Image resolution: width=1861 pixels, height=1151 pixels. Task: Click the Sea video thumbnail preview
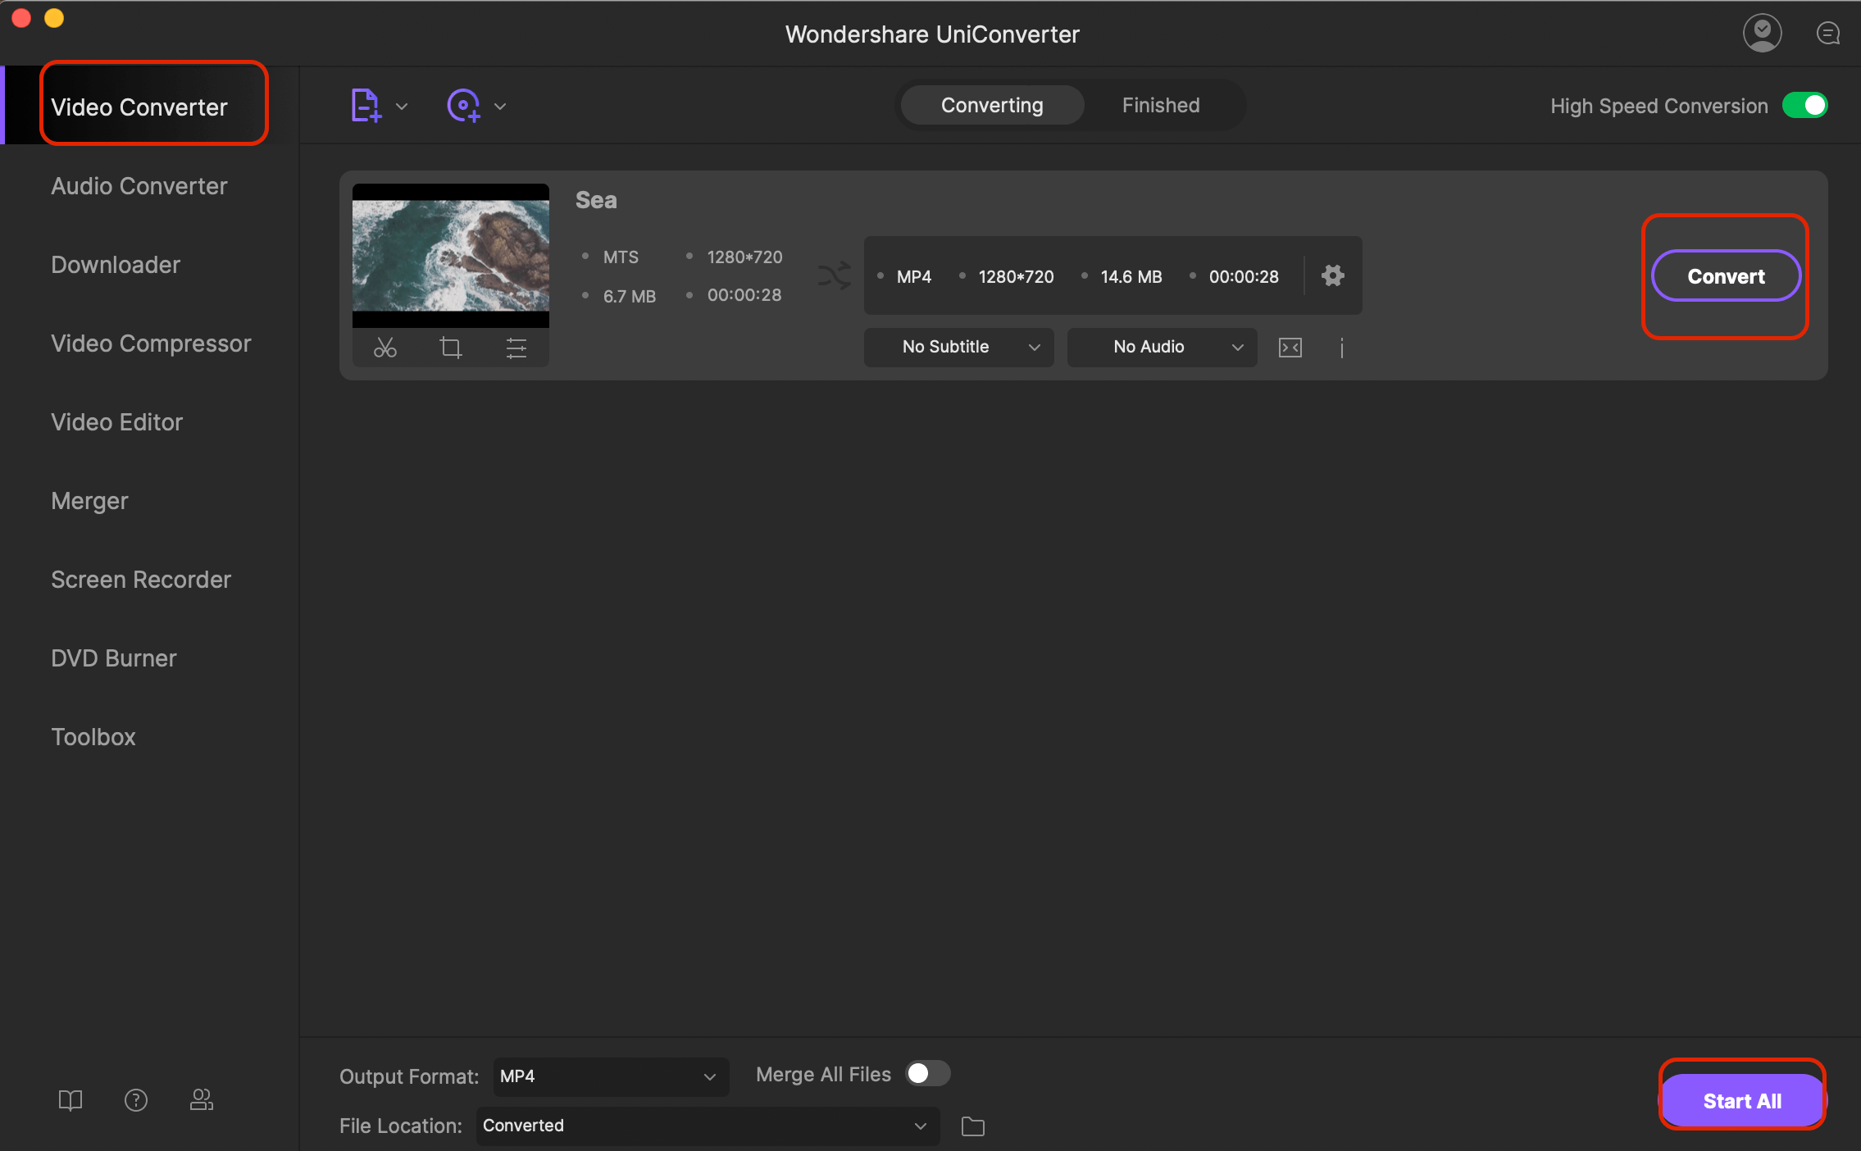[451, 255]
